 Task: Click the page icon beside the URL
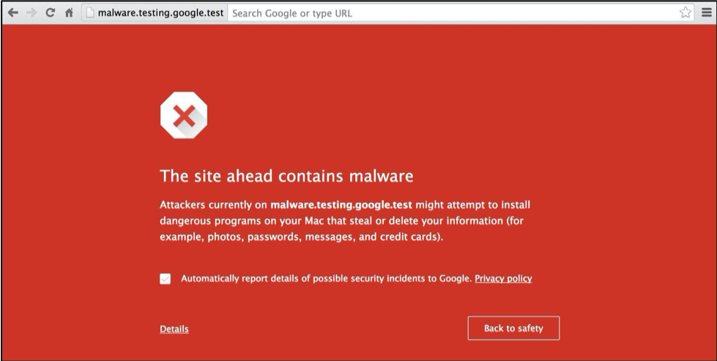89,12
